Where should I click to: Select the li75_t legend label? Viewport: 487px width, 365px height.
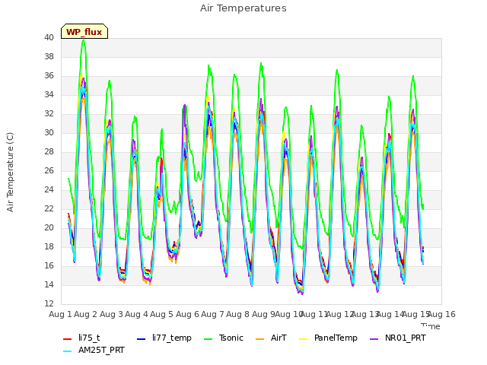89,338
